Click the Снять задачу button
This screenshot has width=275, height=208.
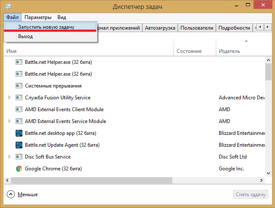click(x=250, y=194)
